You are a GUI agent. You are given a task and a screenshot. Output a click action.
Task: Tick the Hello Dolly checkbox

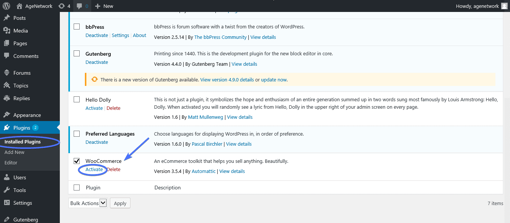77,99
